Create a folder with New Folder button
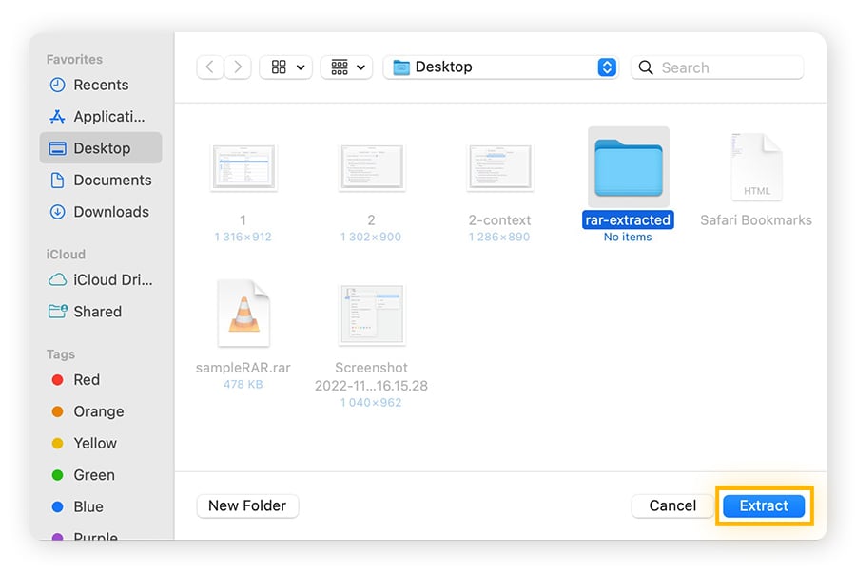This screenshot has height=572, width=856. click(247, 505)
